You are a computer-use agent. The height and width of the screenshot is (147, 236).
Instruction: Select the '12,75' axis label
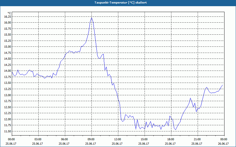(x=8, y=101)
